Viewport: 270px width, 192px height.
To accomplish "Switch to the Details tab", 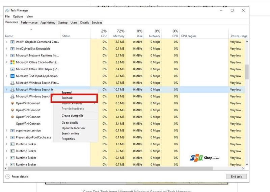I will (x=85, y=23).
